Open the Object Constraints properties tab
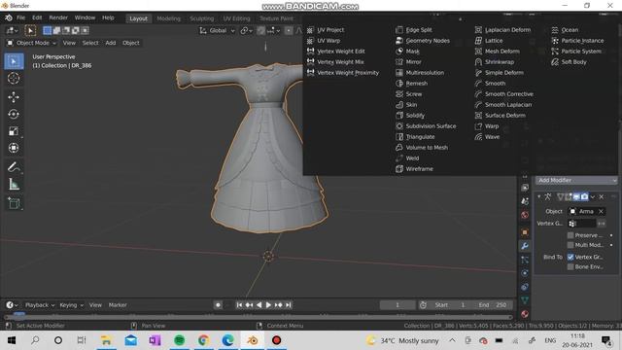The height and width of the screenshot is (350, 622). coord(525,287)
